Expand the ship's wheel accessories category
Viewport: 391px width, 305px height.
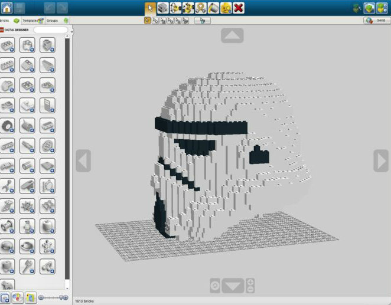pos(27,206)
